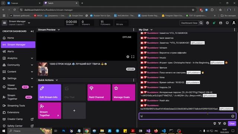This screenshot has height=134, width=238.
Task: Click the '11 Followers' stat
Action: click(105, 23)
